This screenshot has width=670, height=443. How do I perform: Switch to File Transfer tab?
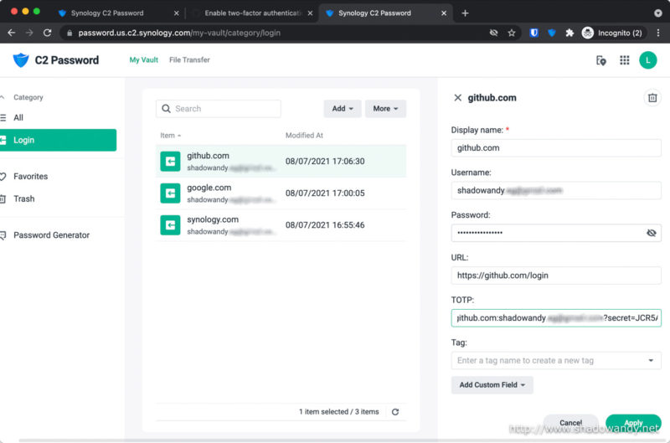pyautogui.click(x=189, y=59)
